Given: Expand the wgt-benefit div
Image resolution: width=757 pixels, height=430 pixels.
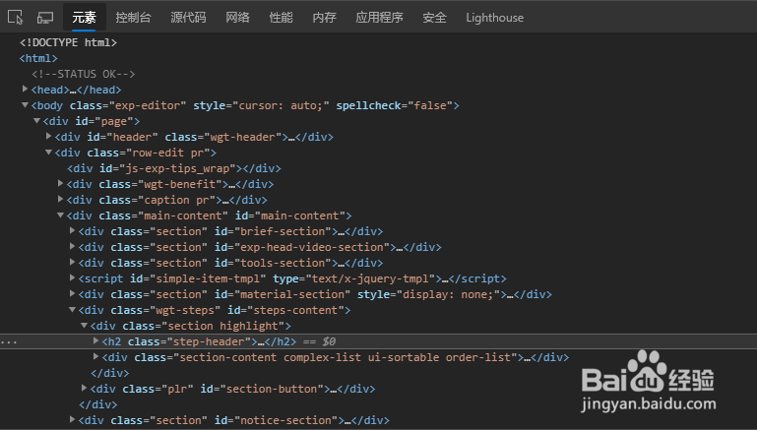Looking at the screenshot, I should click(x=60, y=184).
